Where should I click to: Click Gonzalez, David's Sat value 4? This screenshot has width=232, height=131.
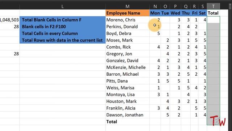point(203,61)
